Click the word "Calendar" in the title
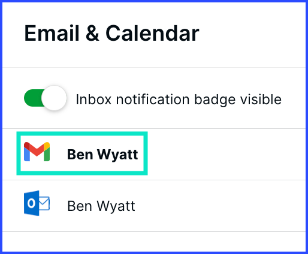The width and height of the screenshot is (308, 254). click(152, 34)
